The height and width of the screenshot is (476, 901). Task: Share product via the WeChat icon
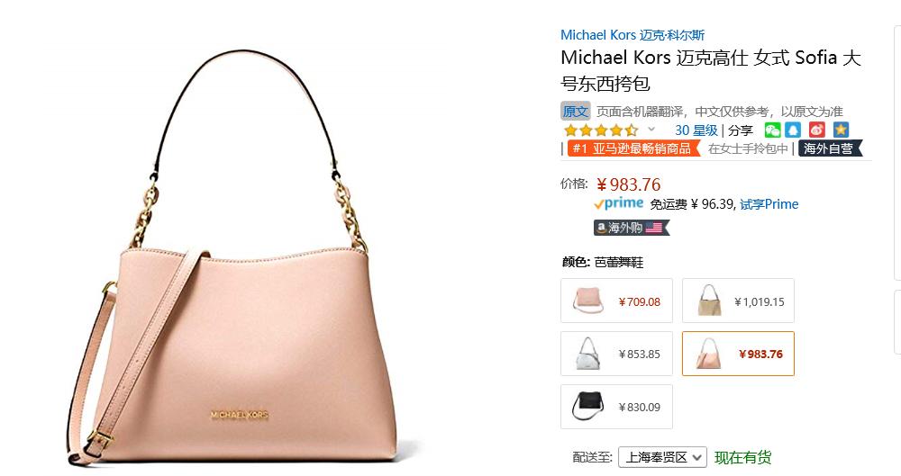tap(772, 130)
